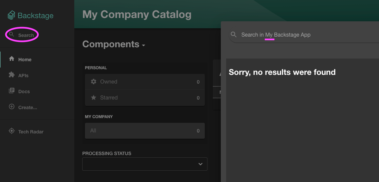Click the Backstage wordmark text
Viewport: 379px width, 182px height.
[35, 16]
